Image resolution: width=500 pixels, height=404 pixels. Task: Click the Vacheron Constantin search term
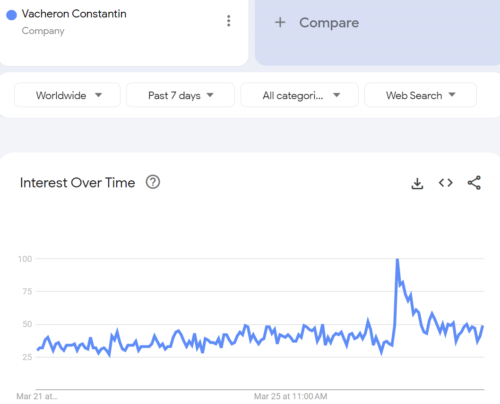tap(74, 14)
